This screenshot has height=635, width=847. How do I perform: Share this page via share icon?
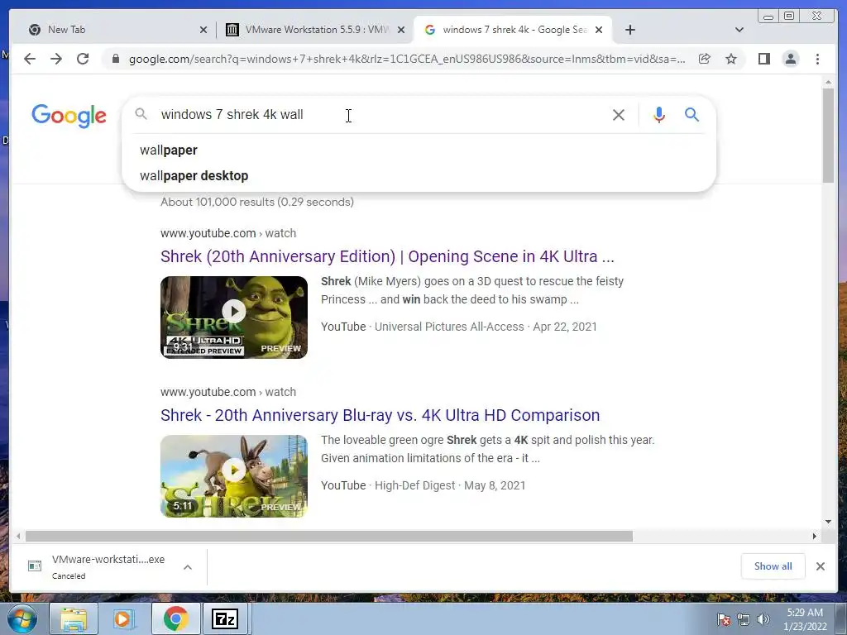coord(705,59)
